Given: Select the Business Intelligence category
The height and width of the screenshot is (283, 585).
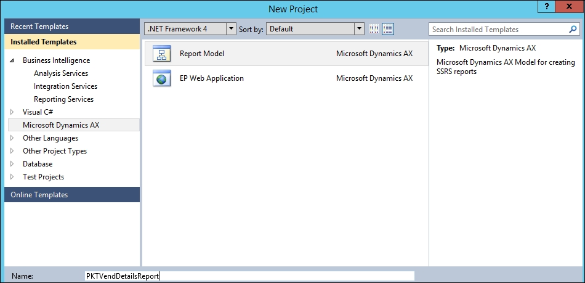Looking at the screenshot, I should pos(56,60).
